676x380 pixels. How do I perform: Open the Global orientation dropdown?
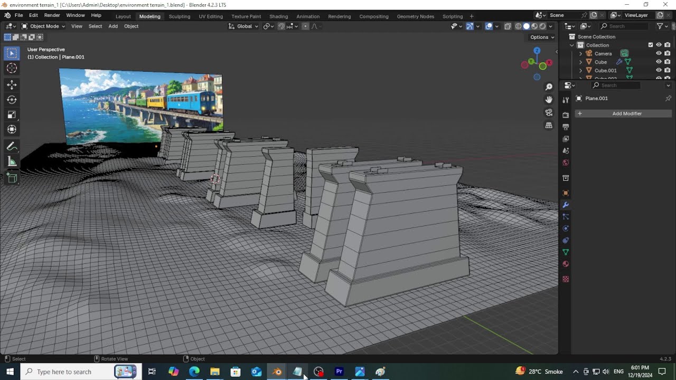pyautogui.click(x=243, y=26)
